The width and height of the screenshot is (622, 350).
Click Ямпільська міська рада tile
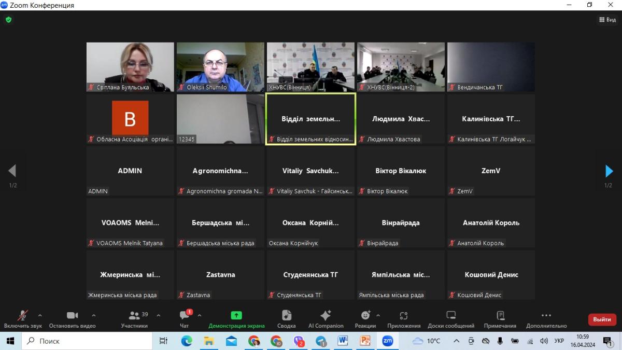[x=401, y=275]
